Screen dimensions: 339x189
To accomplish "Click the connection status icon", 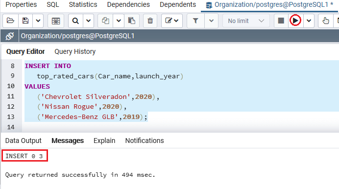I will 10,36.
